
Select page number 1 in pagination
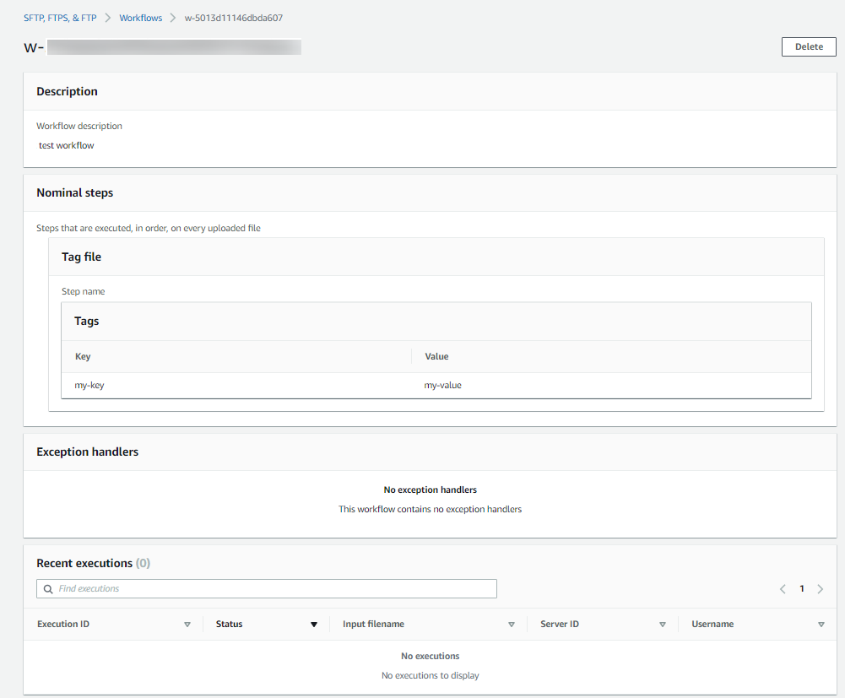(x=802, y=589)
